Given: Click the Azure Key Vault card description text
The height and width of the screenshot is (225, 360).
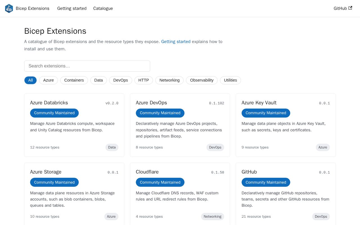Looking at the screenshot, I should tap(283, 127).
